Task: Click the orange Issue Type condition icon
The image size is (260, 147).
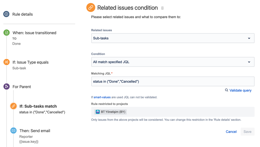Action: 7,62
